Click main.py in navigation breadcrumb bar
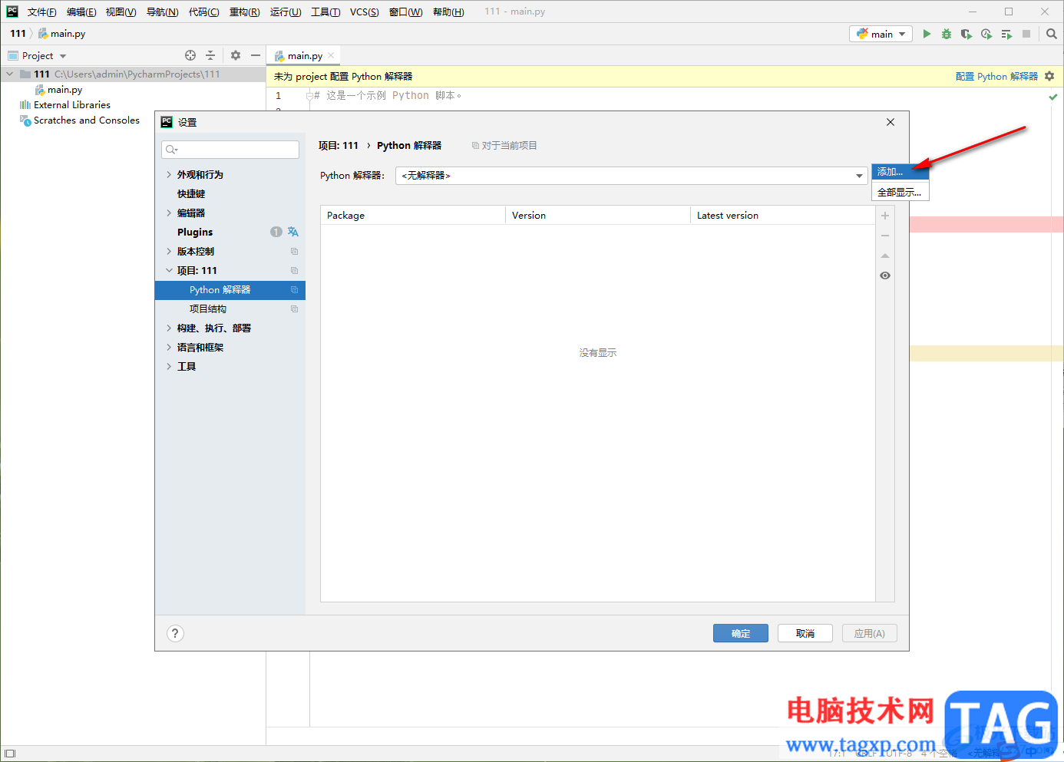Viewport: 1064px width, 762px height. click(x=68, y=34)
